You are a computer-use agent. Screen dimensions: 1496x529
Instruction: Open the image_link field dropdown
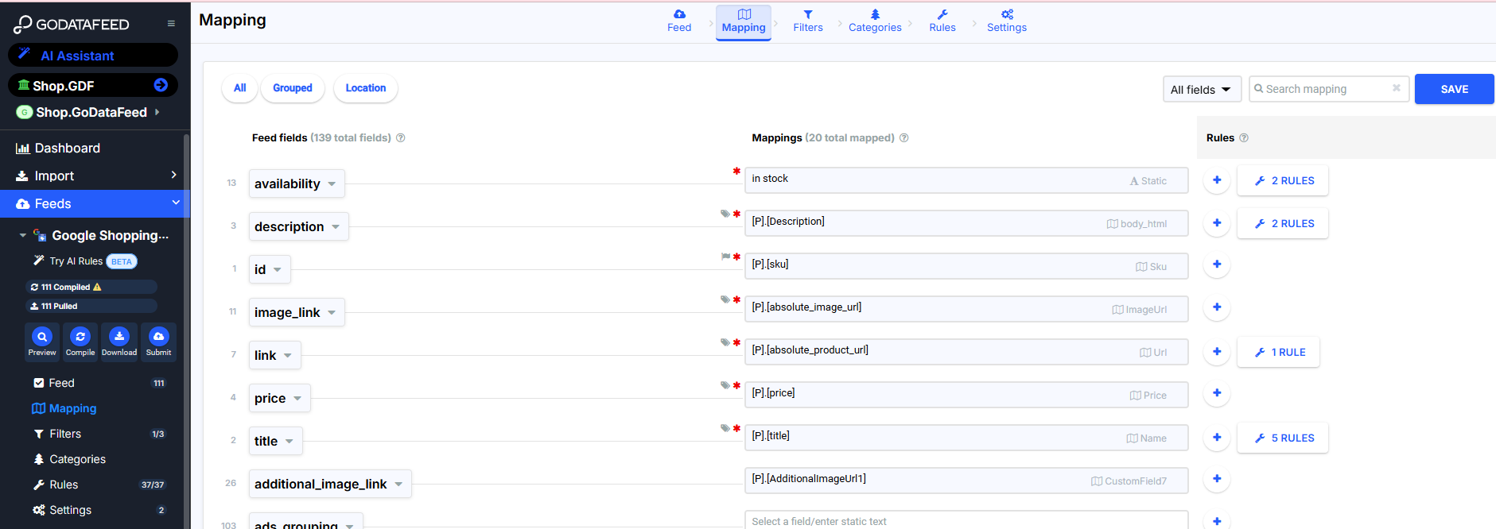pyautogui.click(x=297, y=312)
